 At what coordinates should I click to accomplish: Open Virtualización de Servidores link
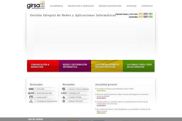[47, 101]
